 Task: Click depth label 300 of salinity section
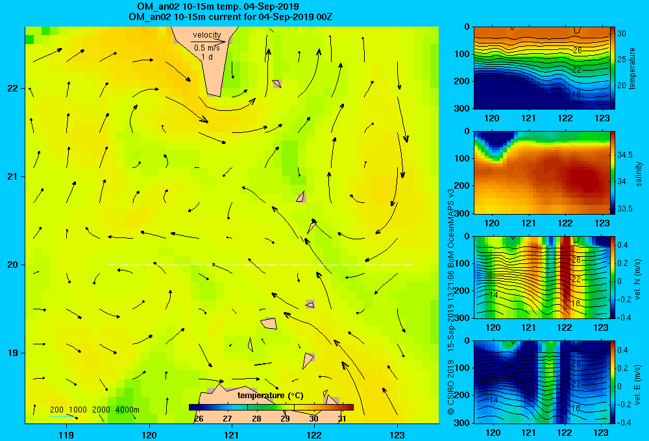click(x=461, y=213)
